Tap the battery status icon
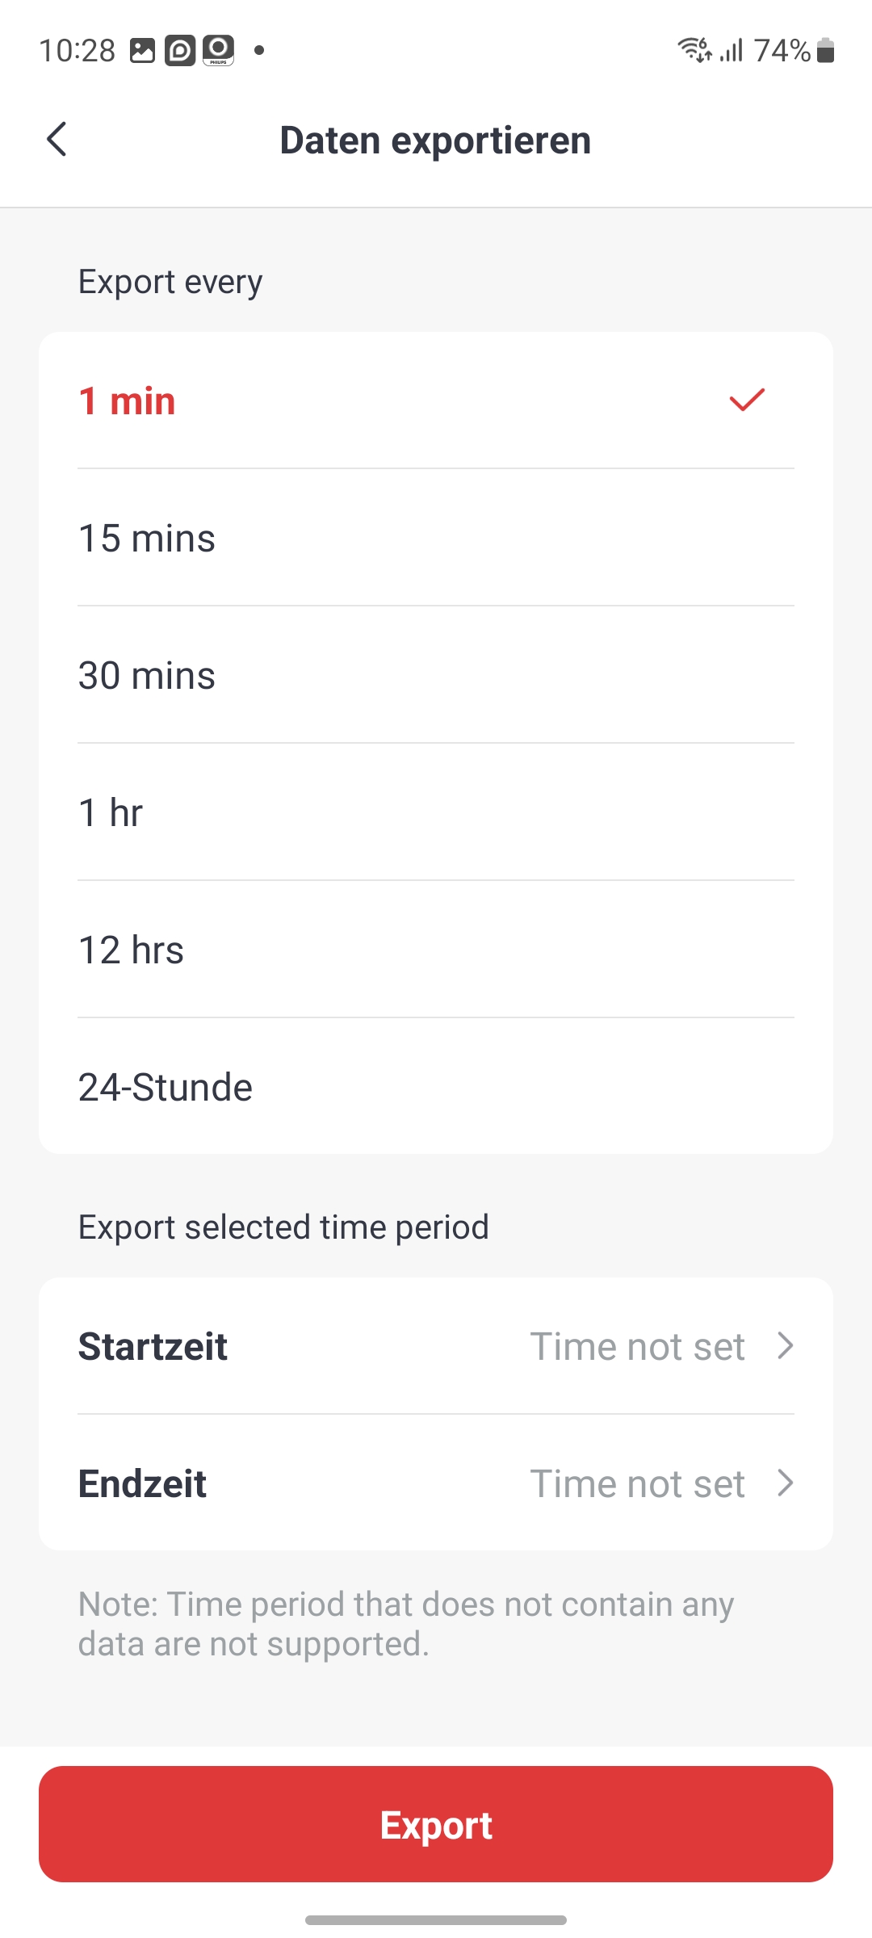The width and height of the screenshot is (872, 1938). [825, 51]
